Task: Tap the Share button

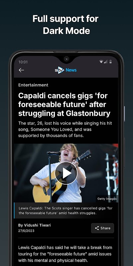Action: point(102,228)
